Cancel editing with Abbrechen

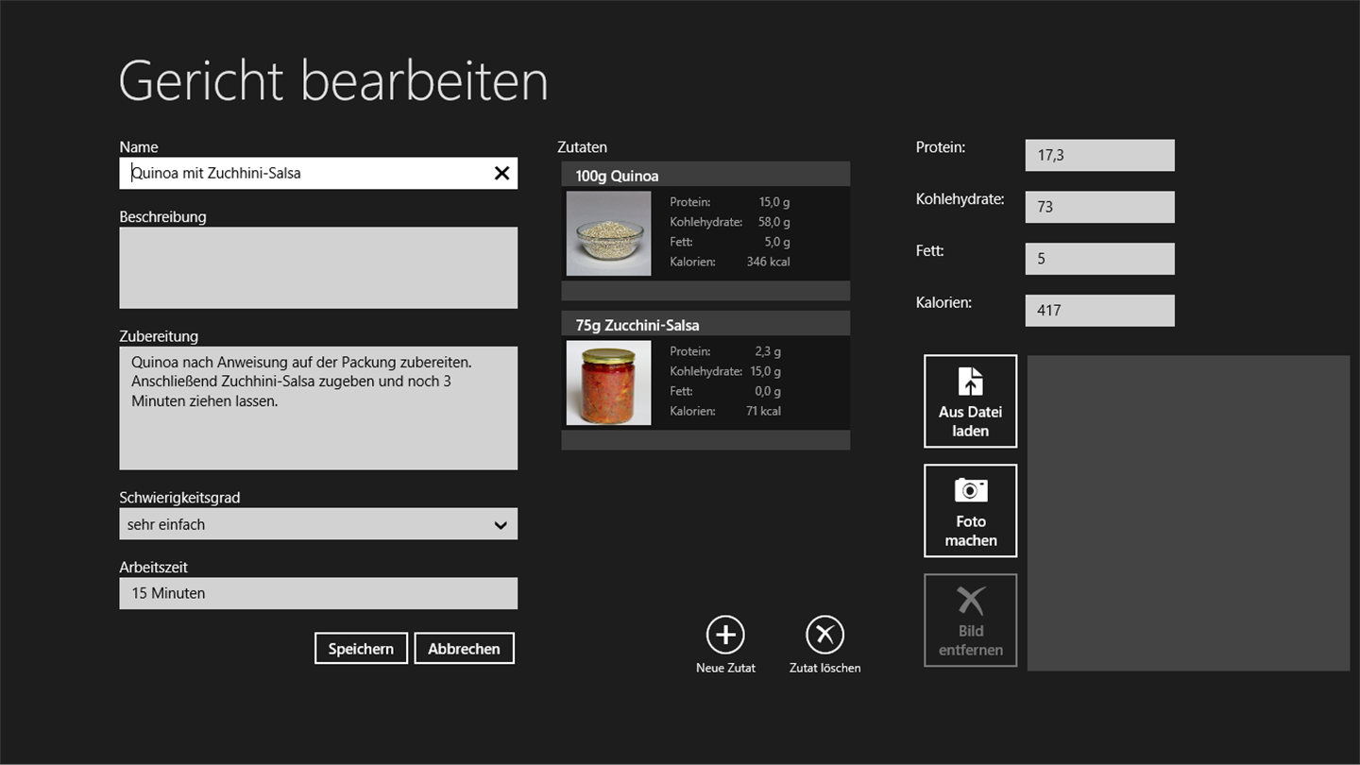[x=464, y=649]
